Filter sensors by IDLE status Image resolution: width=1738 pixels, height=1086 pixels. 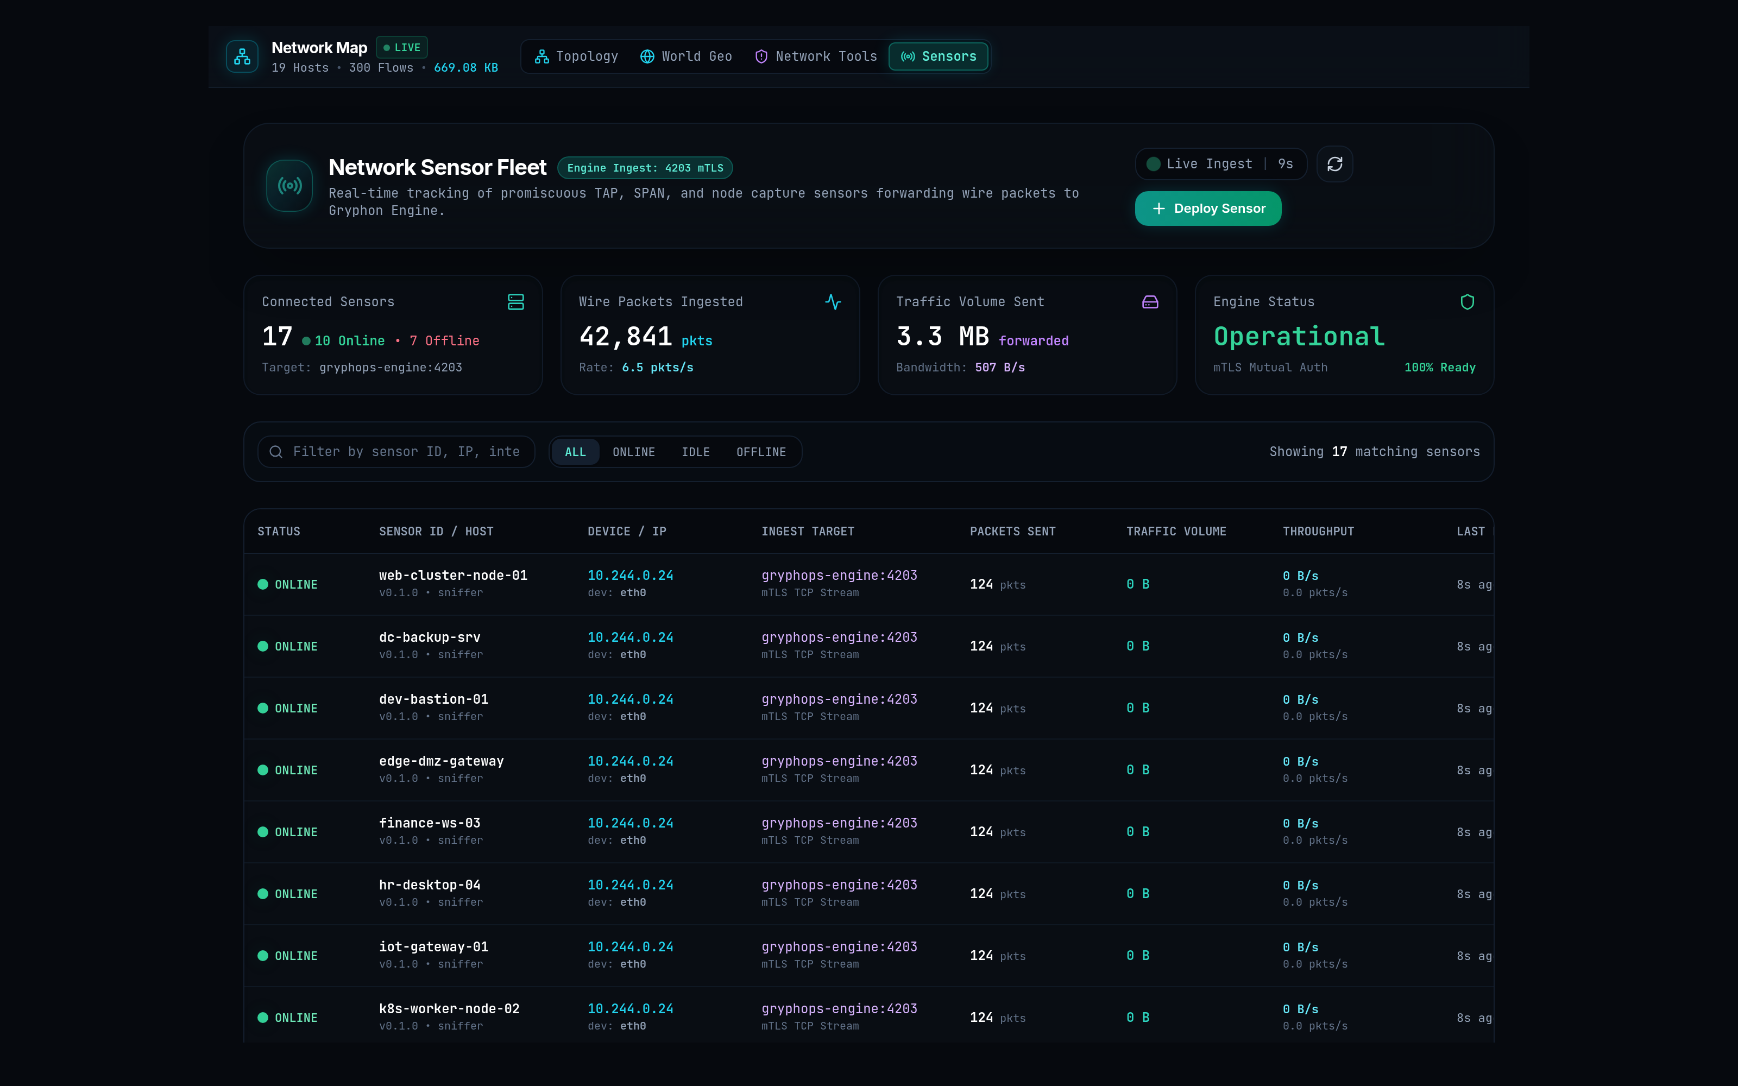pos(695,452)
